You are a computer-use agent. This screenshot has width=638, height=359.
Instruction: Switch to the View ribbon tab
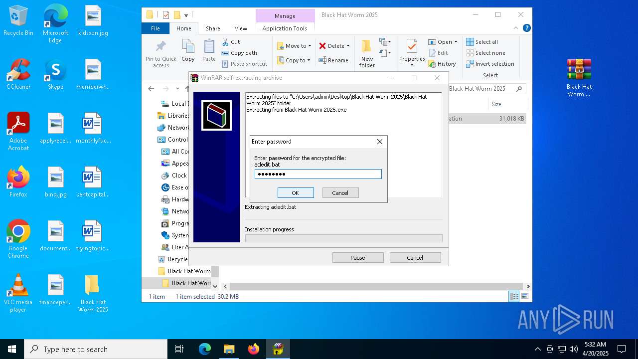pyautogui.click(x=241, y=28)
